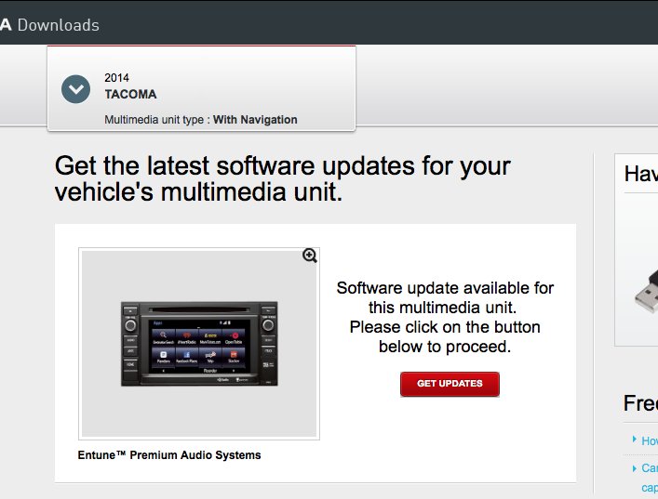Click the 'Fre' sidebar section heading
658x499 pixels.
click(x=640, y=403)
